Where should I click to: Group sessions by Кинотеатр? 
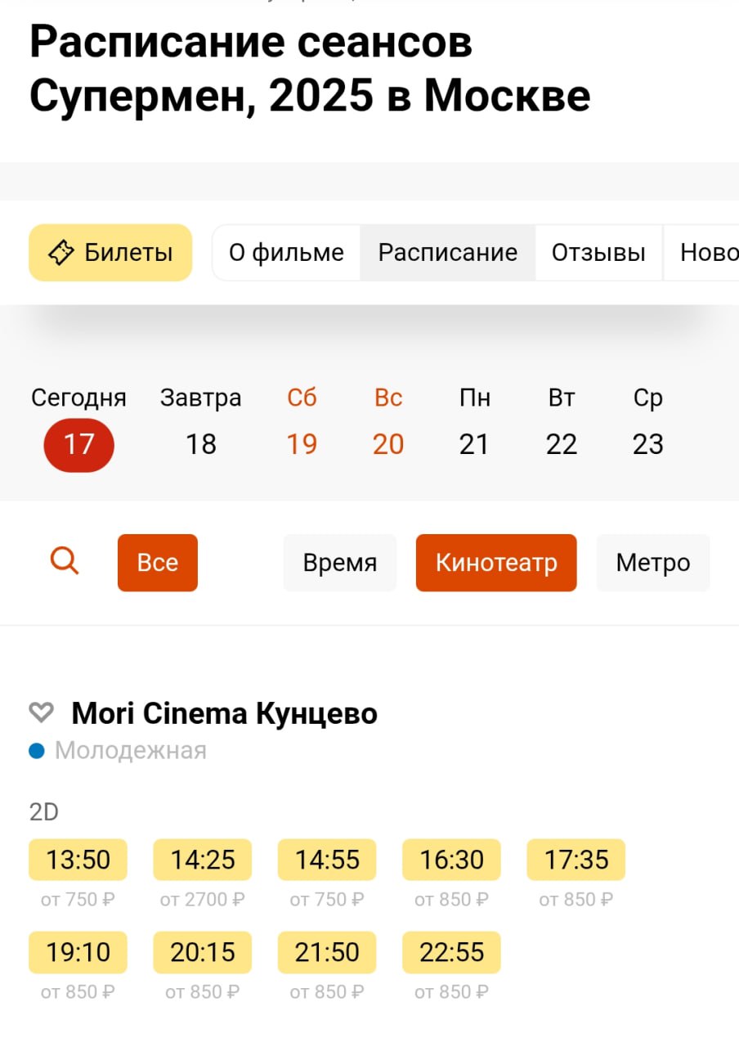(x=496, y=563)
